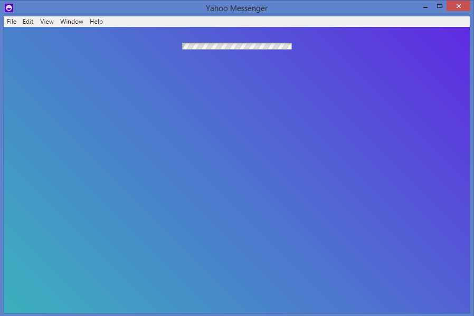The height and width of the screenshot is (316, 474).
Task: Click the Yahoo Messenger title text
Action: [x=236, y=8]
